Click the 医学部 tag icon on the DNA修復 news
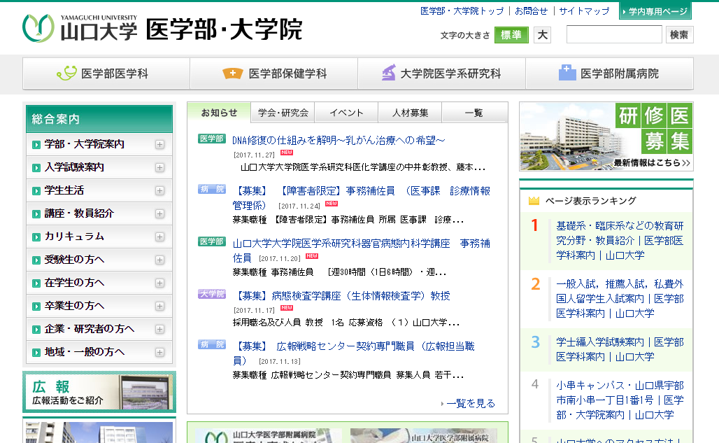The image size is (719, 443). [x=212, y=139]
